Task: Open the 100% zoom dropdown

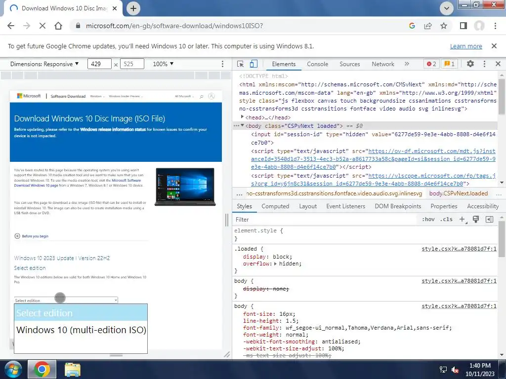Action: point(163,64)
